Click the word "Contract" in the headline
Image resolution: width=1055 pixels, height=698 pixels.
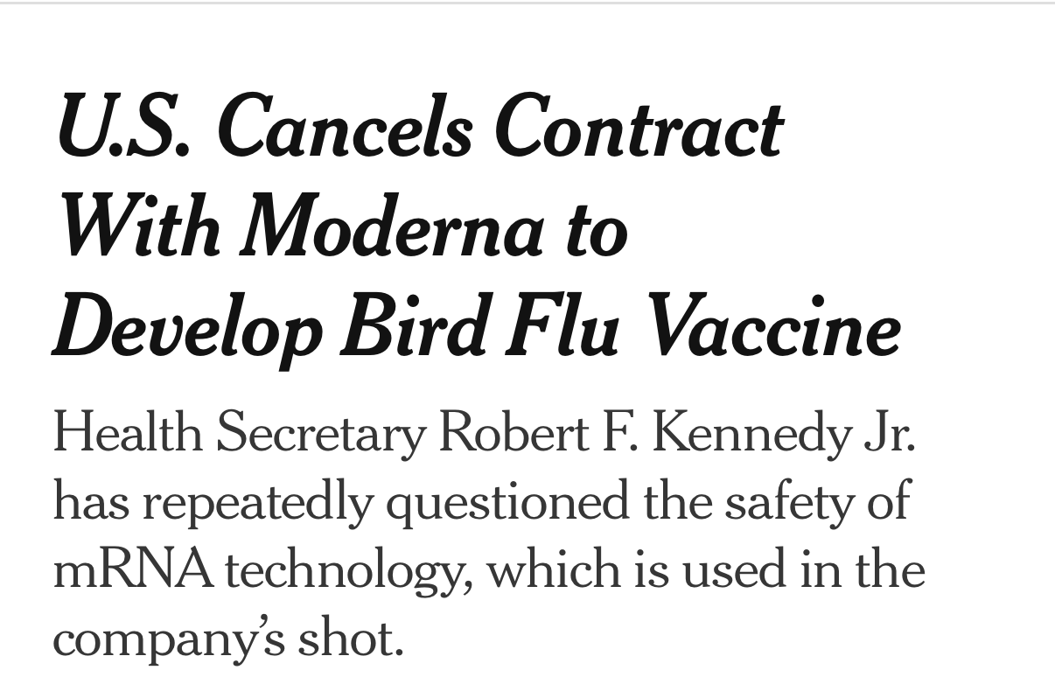tap(638, 129)
